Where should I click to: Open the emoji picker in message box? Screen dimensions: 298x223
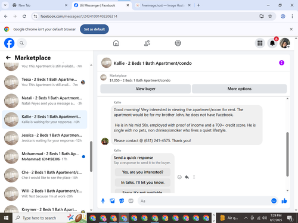click(274, 201)
